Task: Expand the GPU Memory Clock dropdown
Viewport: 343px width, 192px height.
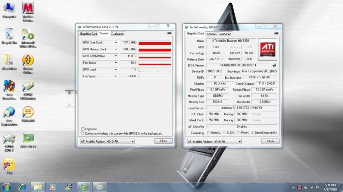Action: click(x=116, y=49)
